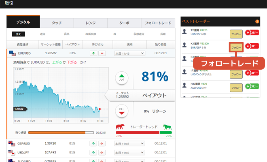Open EUR/USD expiry dropdown 本日 11:45
267x162 pixels.
point(129,53)
